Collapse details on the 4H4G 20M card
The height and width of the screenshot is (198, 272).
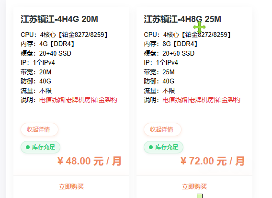point(39,129)
